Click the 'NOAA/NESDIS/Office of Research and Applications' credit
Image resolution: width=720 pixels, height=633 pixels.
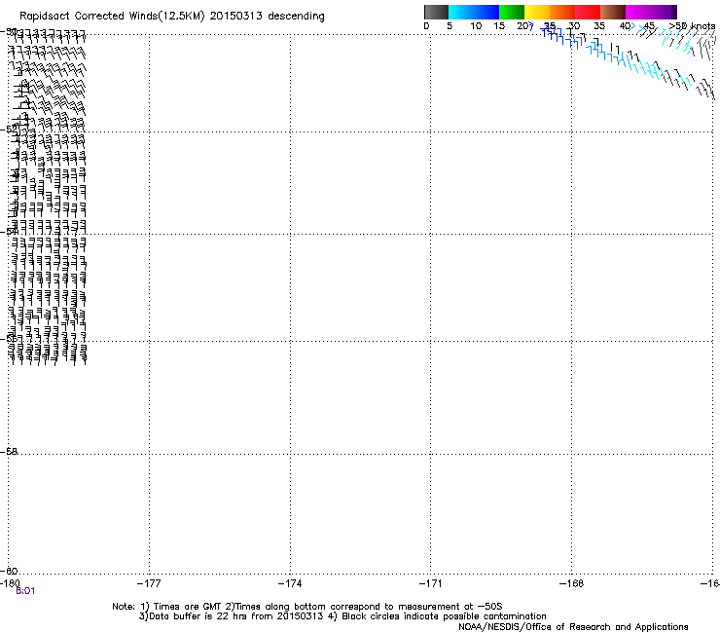(x=573, y=627)
